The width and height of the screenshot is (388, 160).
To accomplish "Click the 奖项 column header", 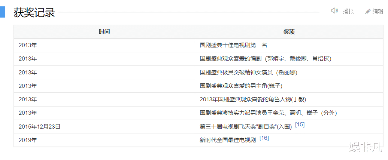I will pyautogui.click(x=289, y=32).
